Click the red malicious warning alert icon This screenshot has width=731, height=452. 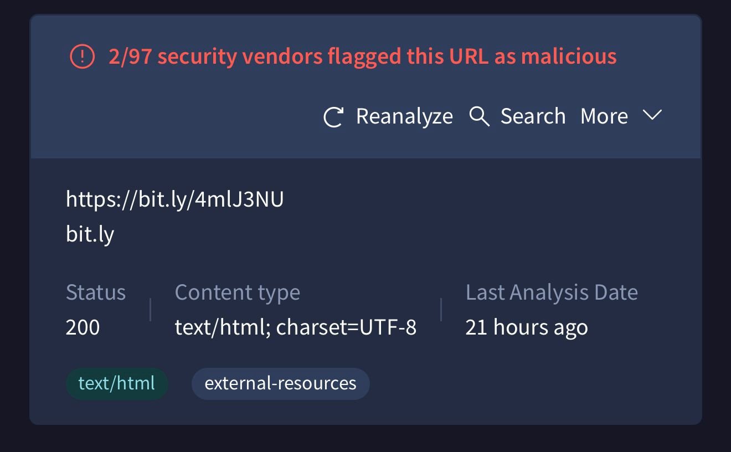click(x=82, y=56)
